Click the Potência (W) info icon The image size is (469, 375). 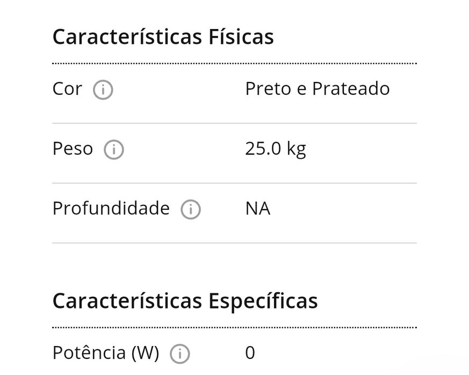(179, 354)
